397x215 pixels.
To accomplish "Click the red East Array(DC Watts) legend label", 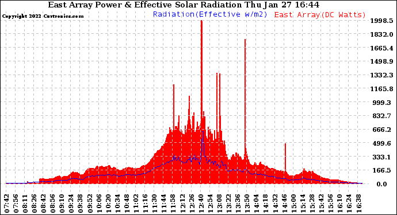I will 320,15.
